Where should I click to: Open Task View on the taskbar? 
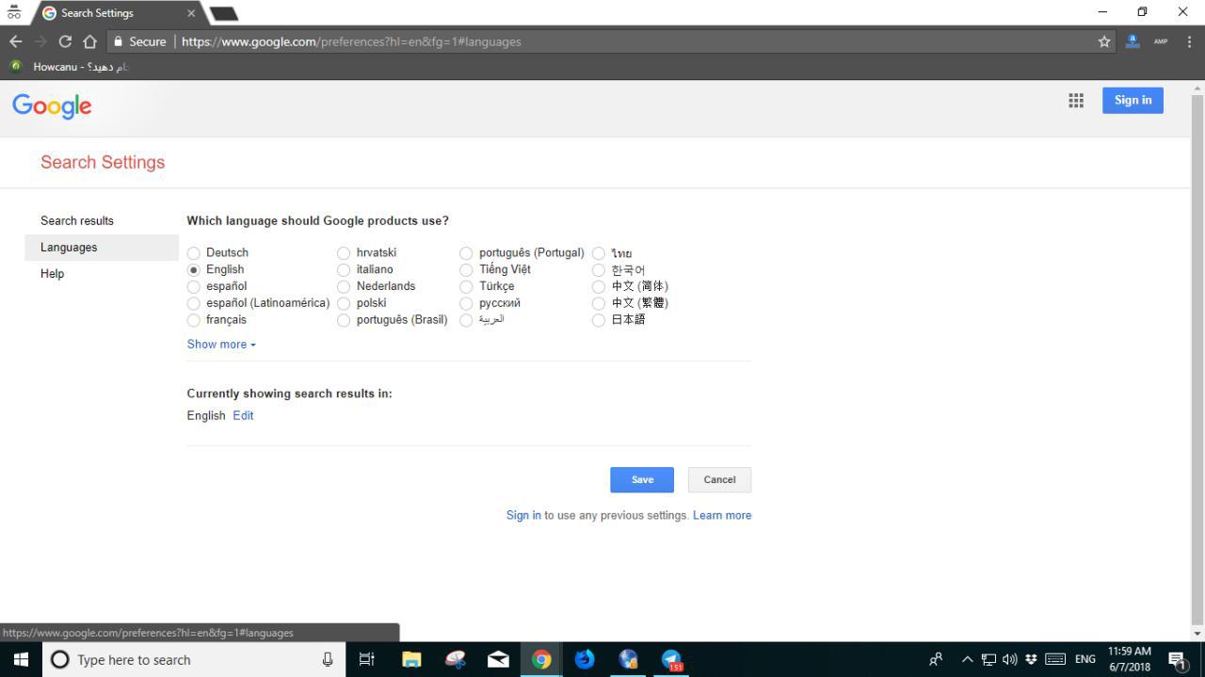[367, 659]
